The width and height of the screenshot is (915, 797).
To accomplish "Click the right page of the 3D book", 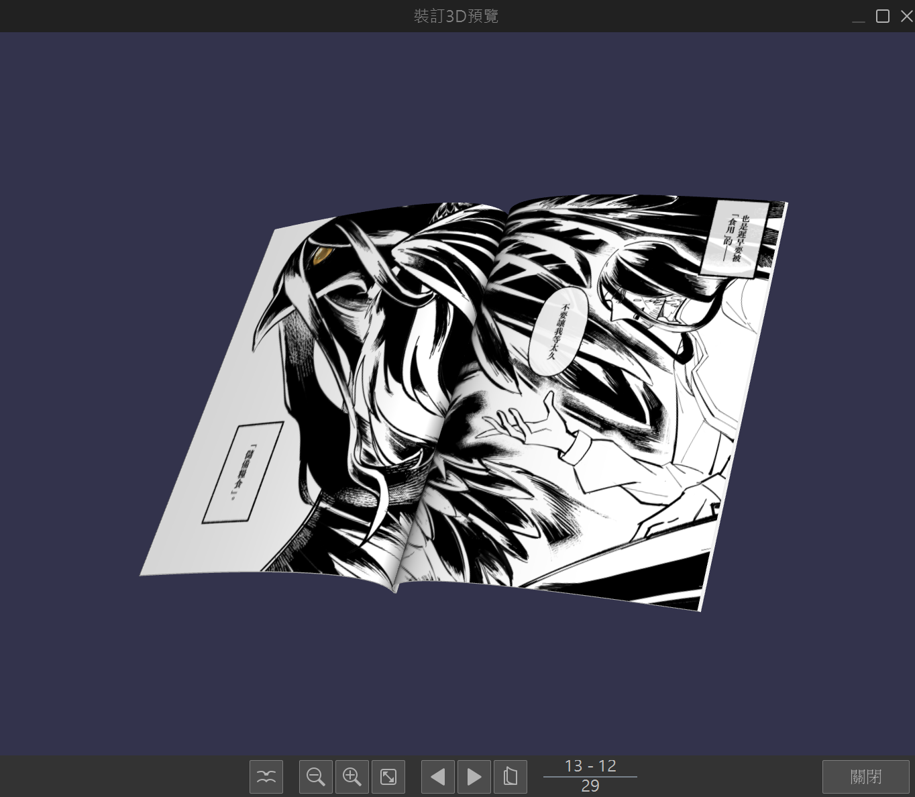I will coord(590,403).
